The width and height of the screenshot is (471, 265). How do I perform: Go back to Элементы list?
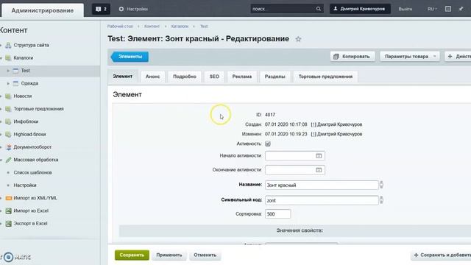point(130,57)
